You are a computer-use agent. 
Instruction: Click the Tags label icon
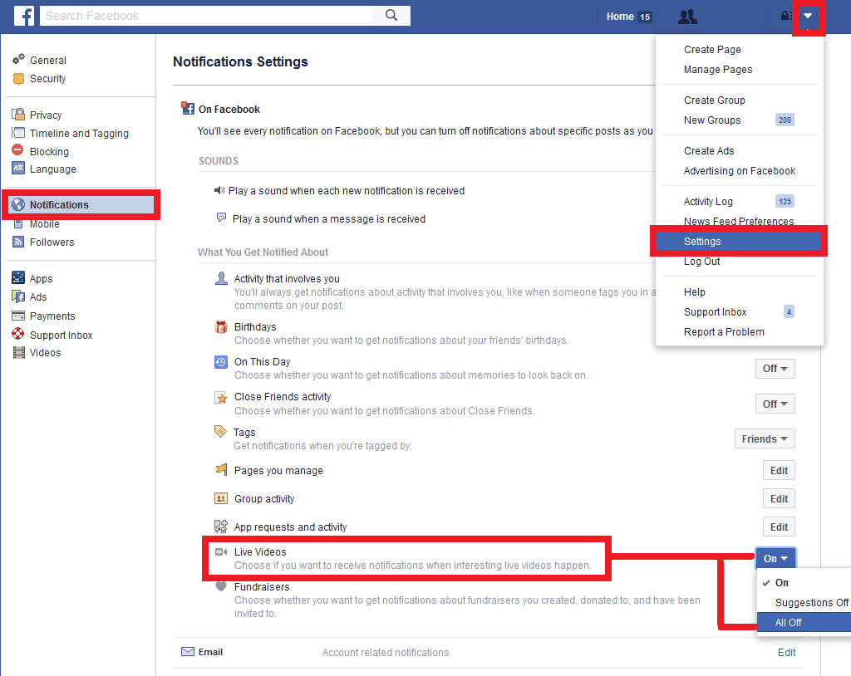point(220,432)
